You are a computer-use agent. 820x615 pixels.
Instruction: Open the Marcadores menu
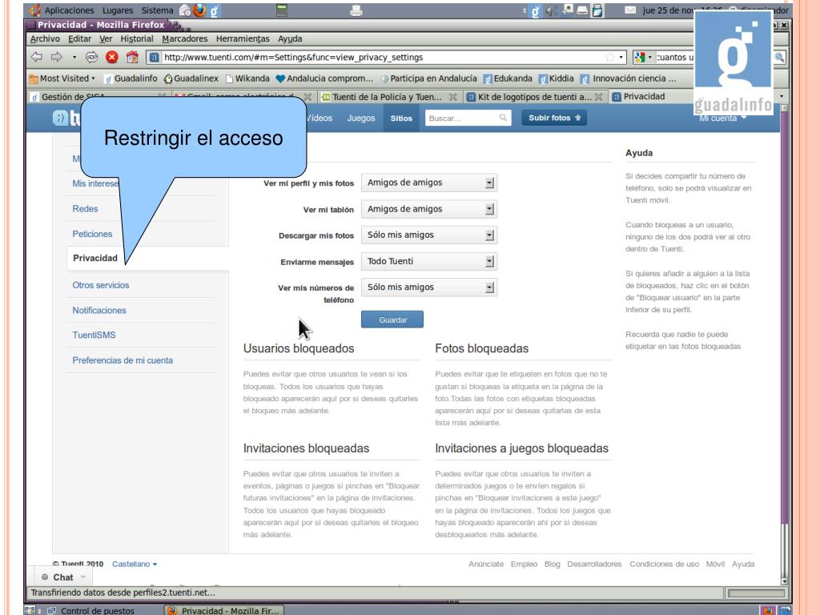[185, 38]
